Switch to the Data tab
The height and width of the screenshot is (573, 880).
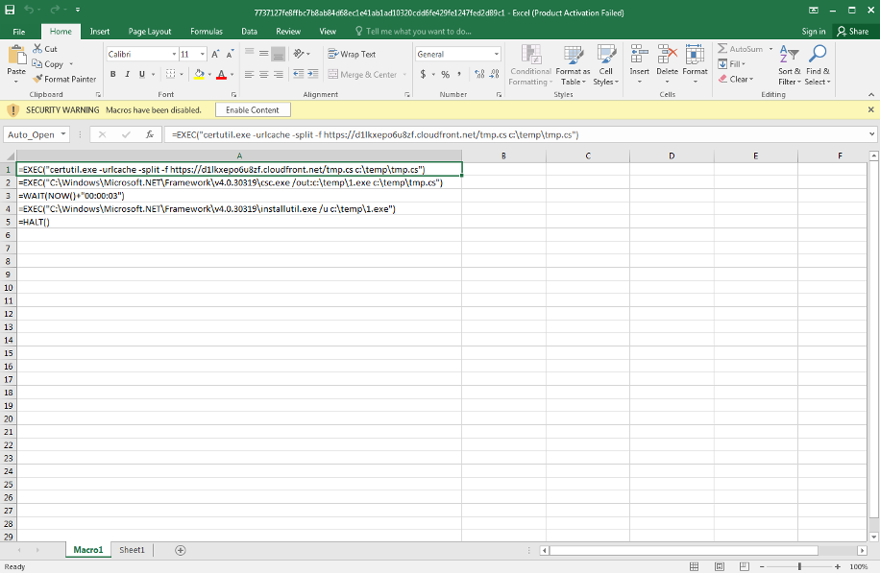(x=249, y=32)
